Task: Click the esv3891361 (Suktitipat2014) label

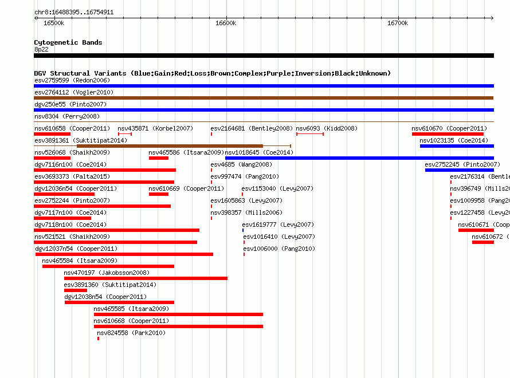Action: coord(81,140)
